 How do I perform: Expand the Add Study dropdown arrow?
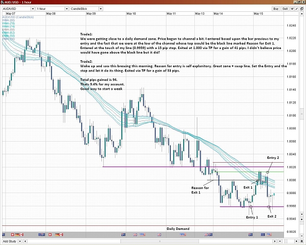20,241
